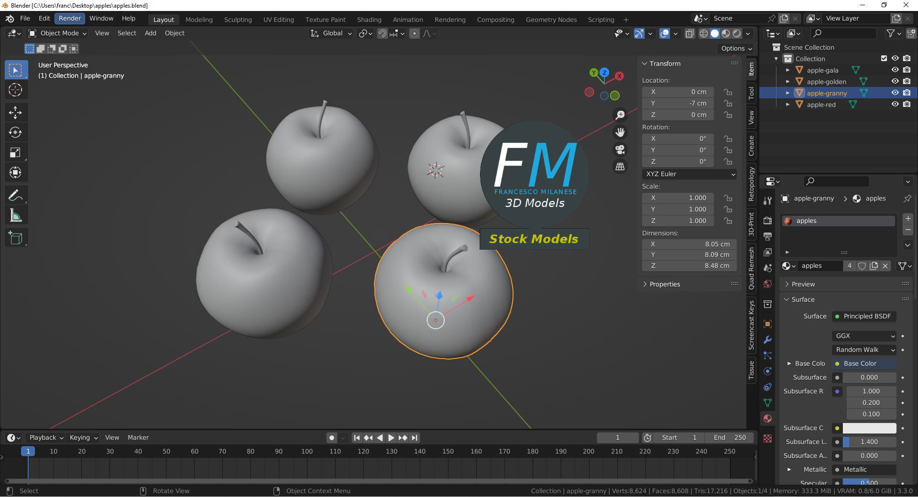Adjust Subsurface IOR 1.400 slider

tap(869, 442)
